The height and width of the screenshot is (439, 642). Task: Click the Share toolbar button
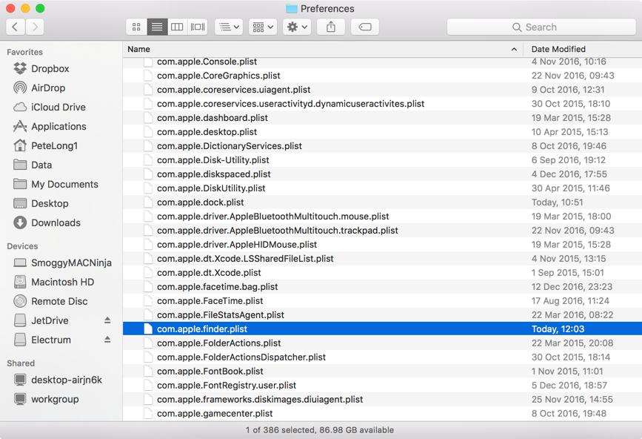tap(331, 27)
